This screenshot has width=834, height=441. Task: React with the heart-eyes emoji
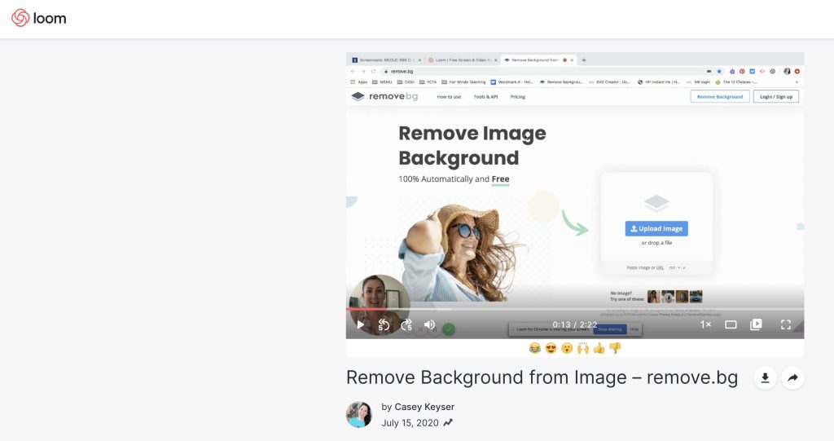pyautogui.click(x=551, y=348)
